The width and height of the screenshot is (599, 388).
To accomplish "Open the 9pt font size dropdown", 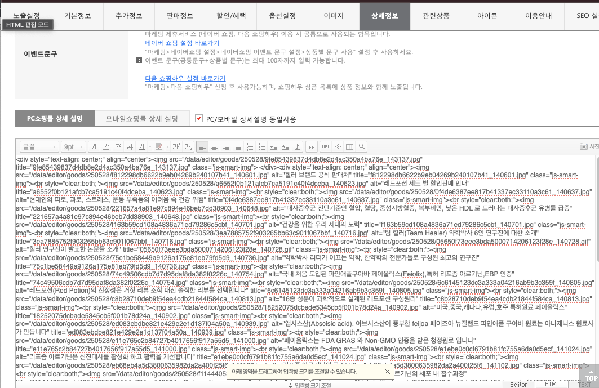I will click(73, 146).
